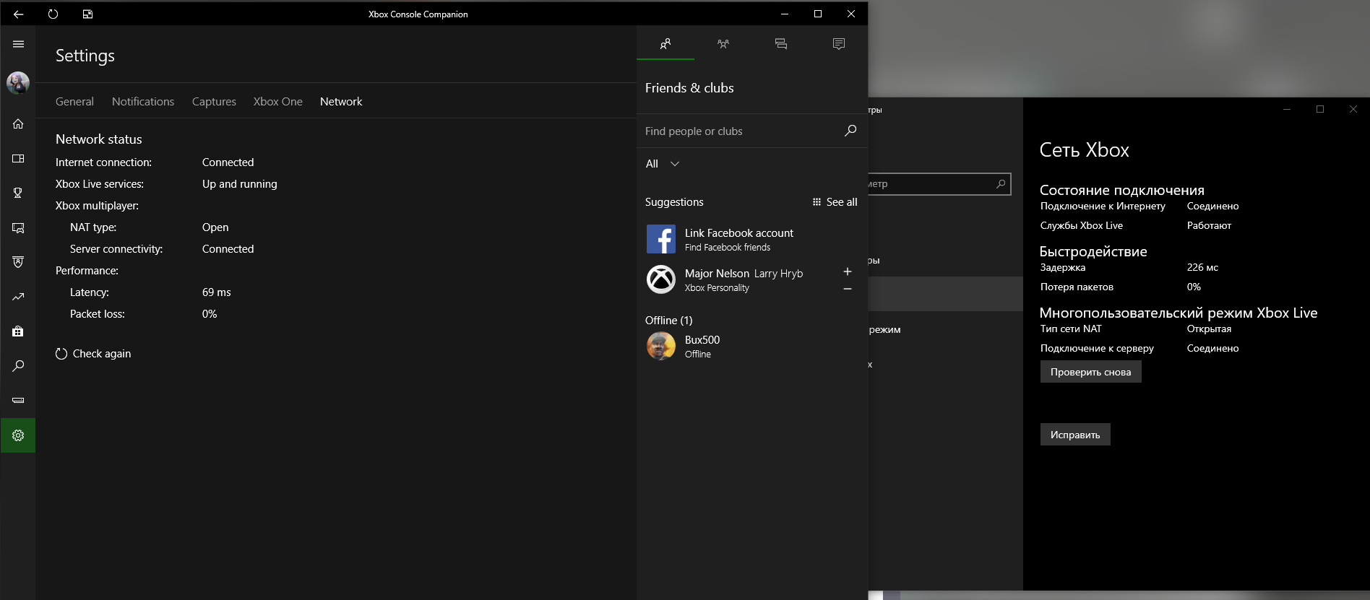
Task: Open Achievements trophy icon
Action: [18, 193]
